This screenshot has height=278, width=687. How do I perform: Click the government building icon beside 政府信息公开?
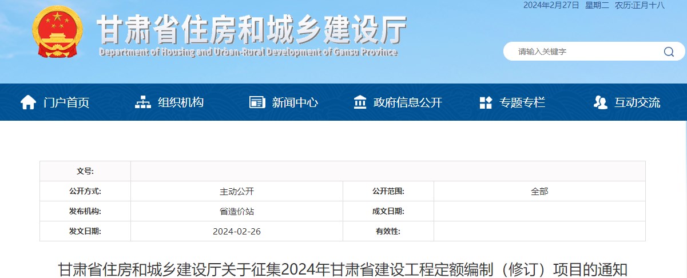click(x=360, y=102)
